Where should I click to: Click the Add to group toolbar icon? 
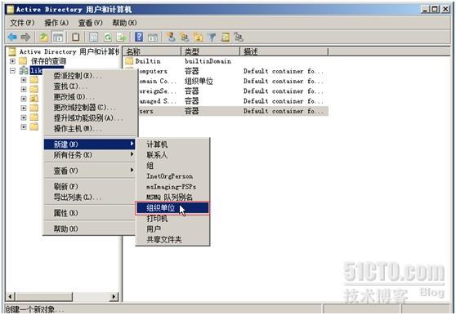click(239, 37)
